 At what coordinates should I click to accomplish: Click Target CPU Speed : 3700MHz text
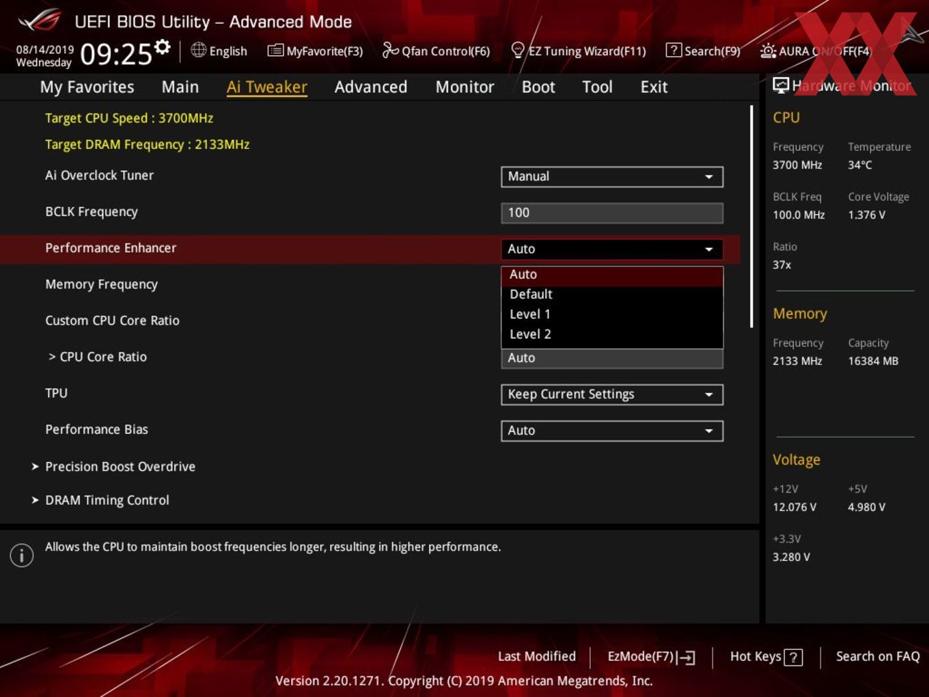129,118
